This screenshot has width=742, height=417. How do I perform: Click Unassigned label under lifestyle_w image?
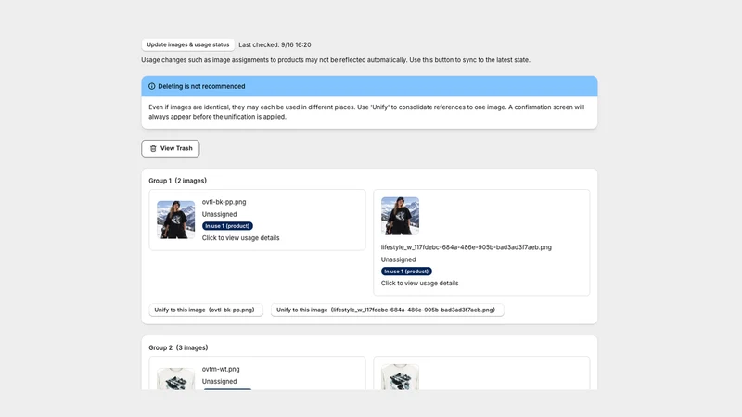tap(398, 259)
